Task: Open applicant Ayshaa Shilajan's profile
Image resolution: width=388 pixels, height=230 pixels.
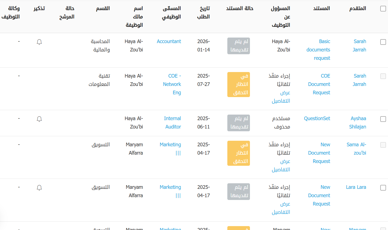Action: (358, 123)
